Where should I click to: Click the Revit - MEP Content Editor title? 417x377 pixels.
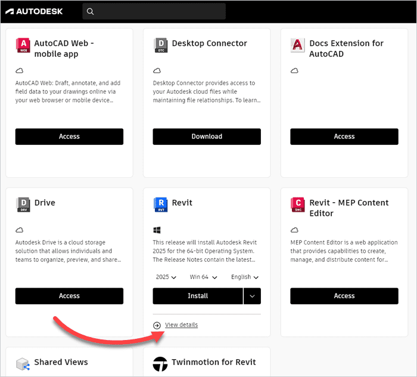[348, 208]
